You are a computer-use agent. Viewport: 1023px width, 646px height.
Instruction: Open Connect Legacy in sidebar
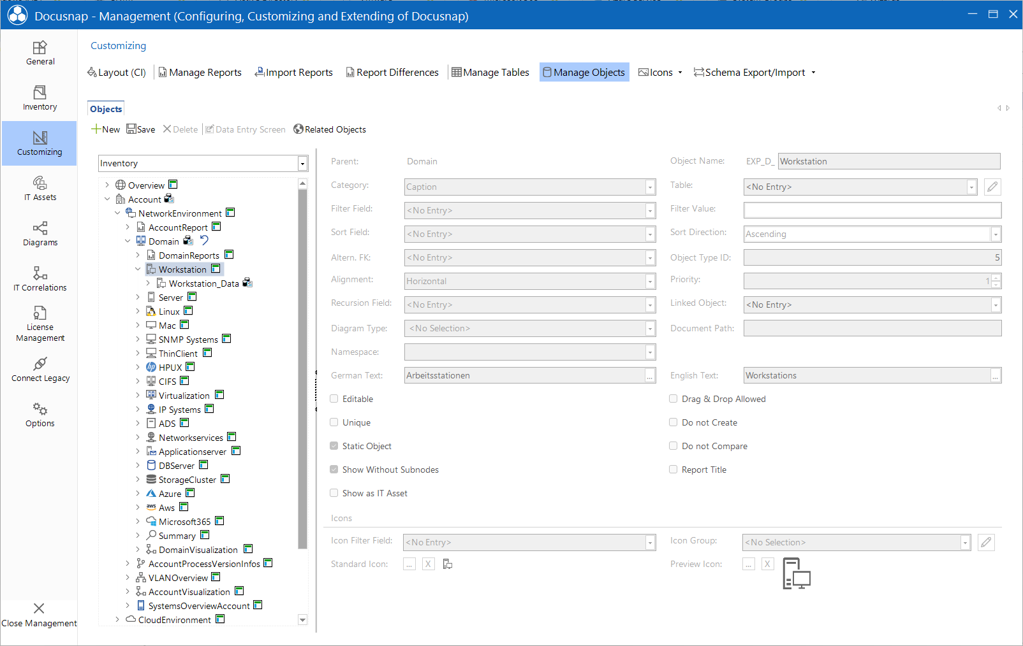40,370
